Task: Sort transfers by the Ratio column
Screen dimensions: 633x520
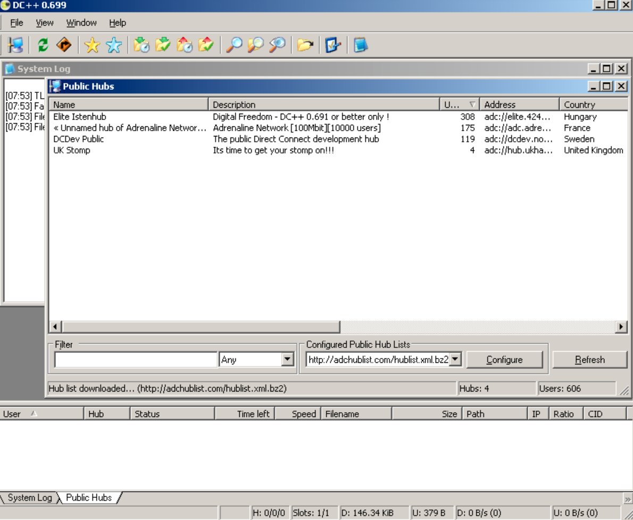Action: click(x=566, y=414)
